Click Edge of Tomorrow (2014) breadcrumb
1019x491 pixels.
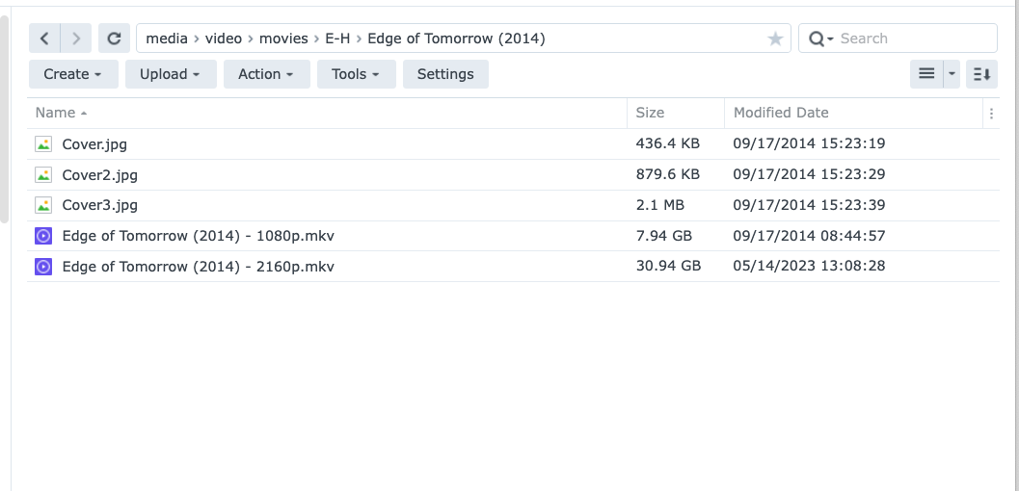tap(456, 39)
